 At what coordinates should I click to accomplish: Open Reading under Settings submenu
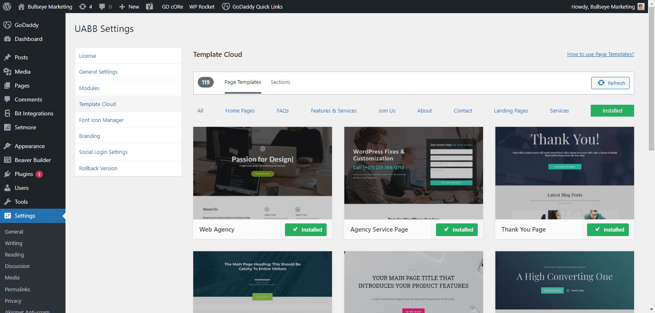[x=14, y=254]
